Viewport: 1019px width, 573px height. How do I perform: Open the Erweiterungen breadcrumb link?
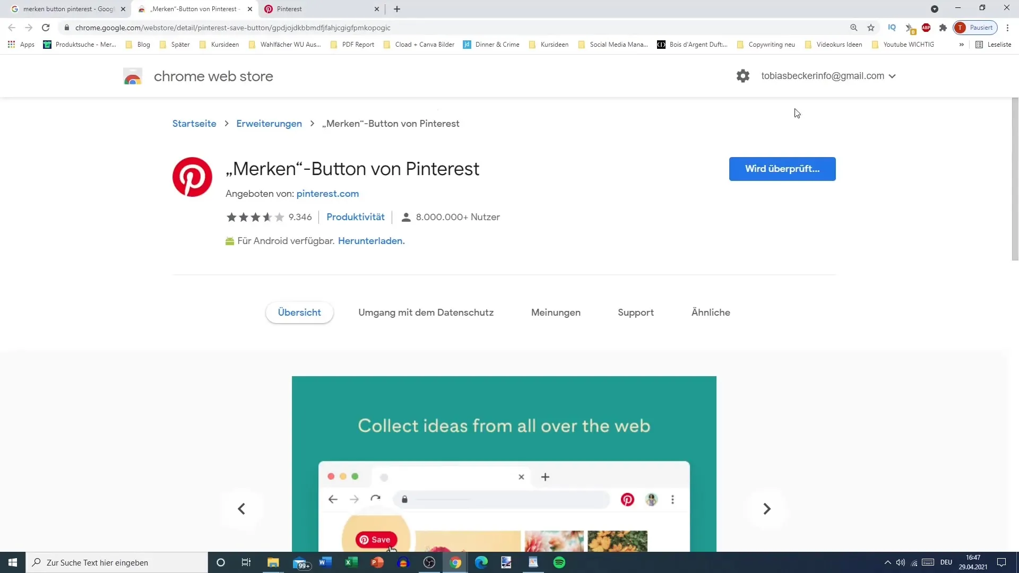click(x=269, y=124)
